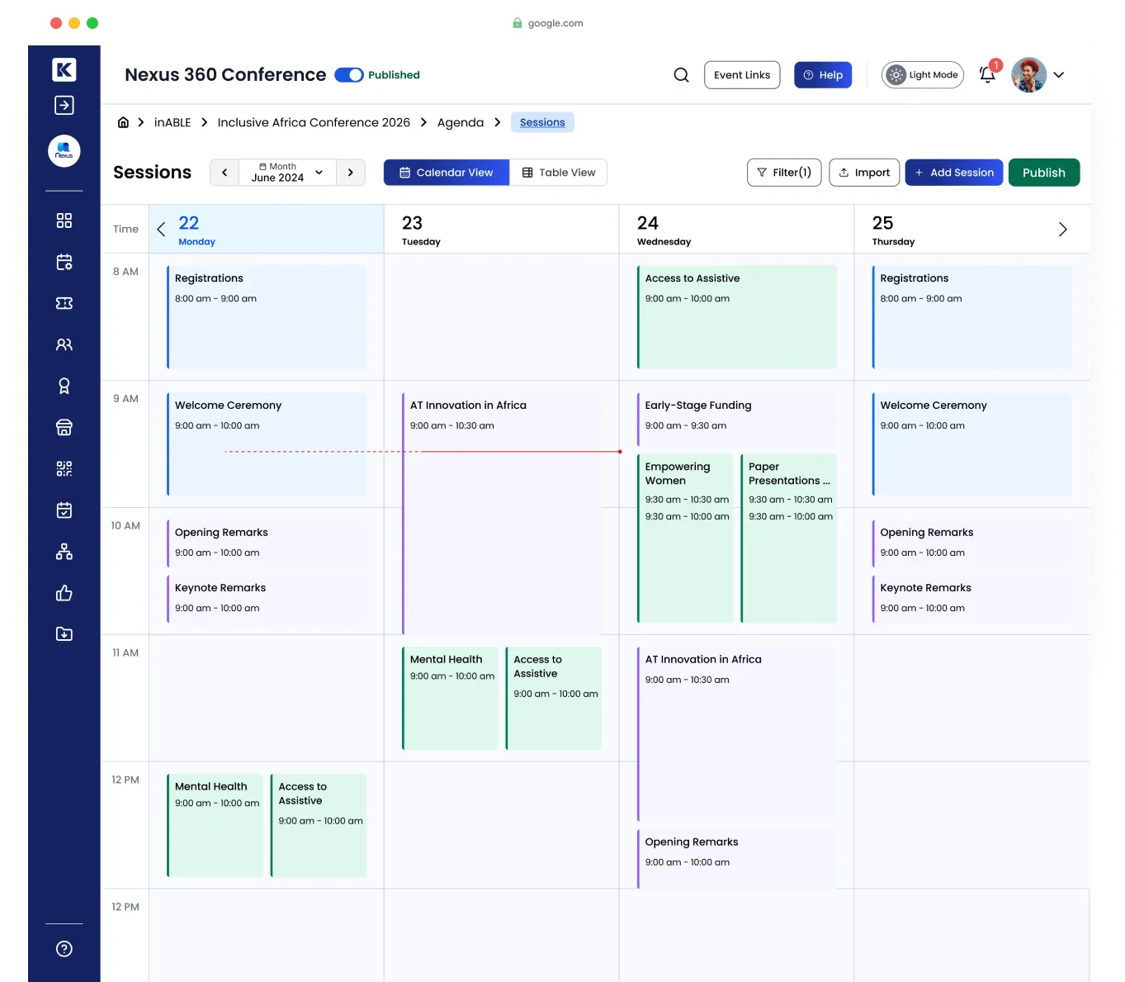This screenshot has height=982, width=1125.
Task: Open the hierarchy network sidebar icon
Action: [64, 551]
